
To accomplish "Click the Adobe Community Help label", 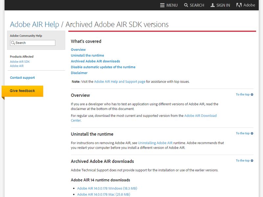I will [26, 36].
